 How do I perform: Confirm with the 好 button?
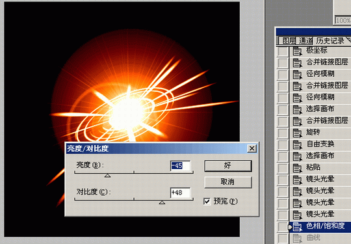point(228,166)
